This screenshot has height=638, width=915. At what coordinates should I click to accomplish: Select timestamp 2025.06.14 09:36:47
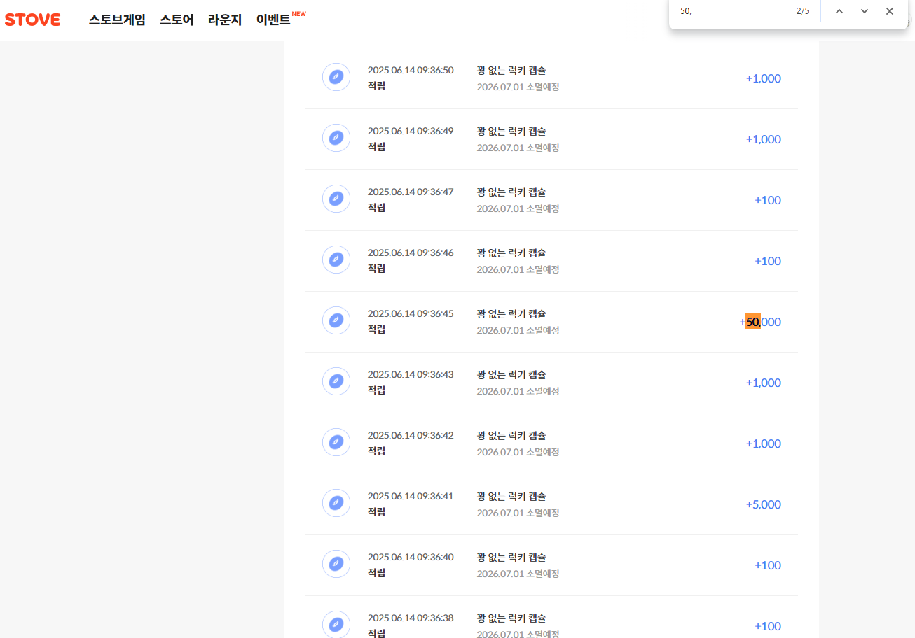tap(411, 192)
